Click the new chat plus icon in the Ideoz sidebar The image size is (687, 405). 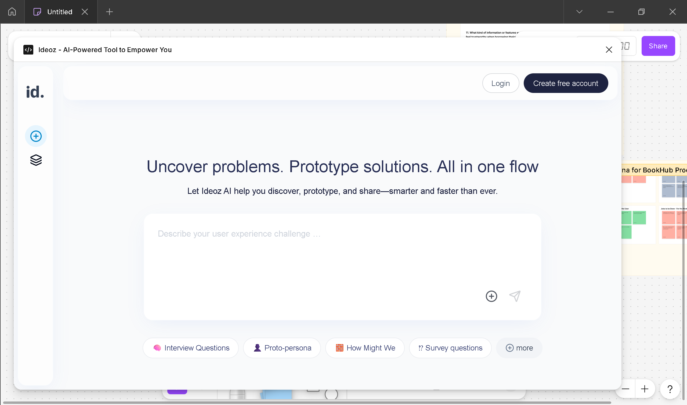[36, 136]
